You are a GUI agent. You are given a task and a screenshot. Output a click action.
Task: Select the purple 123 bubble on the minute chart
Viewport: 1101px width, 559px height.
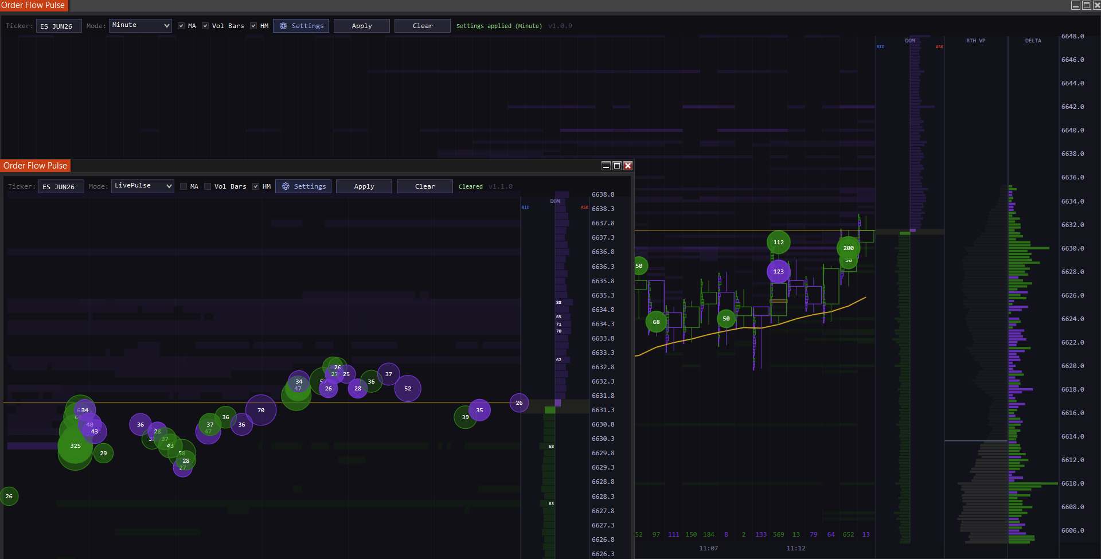point(778,272)
